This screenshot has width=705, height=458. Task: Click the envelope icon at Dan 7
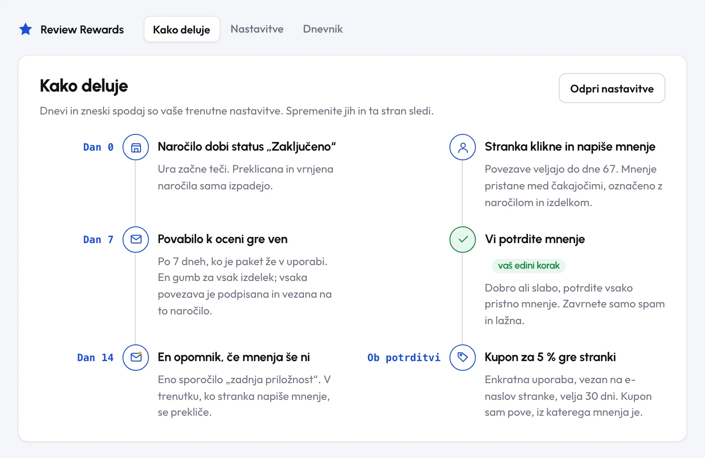point(136,240)
